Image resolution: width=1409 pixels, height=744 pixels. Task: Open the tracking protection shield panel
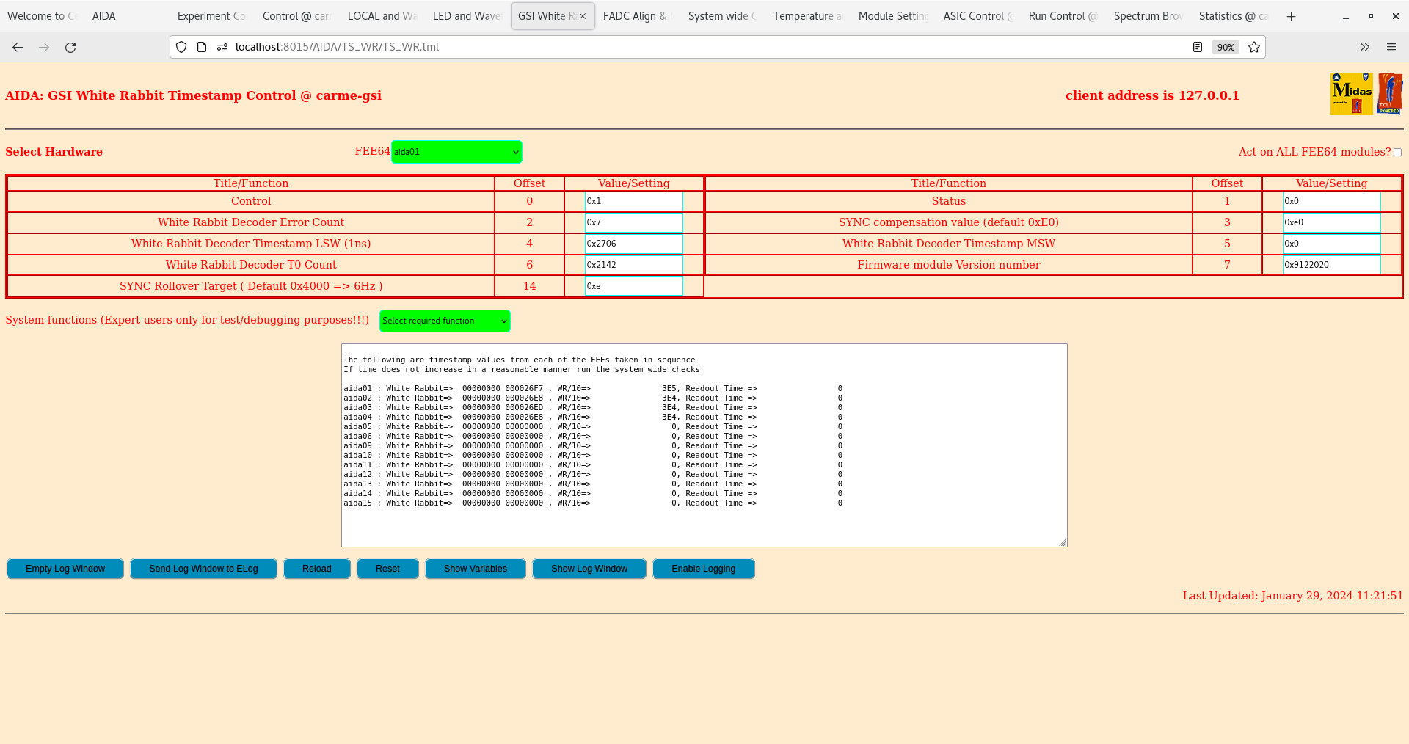tap(181, 47)
